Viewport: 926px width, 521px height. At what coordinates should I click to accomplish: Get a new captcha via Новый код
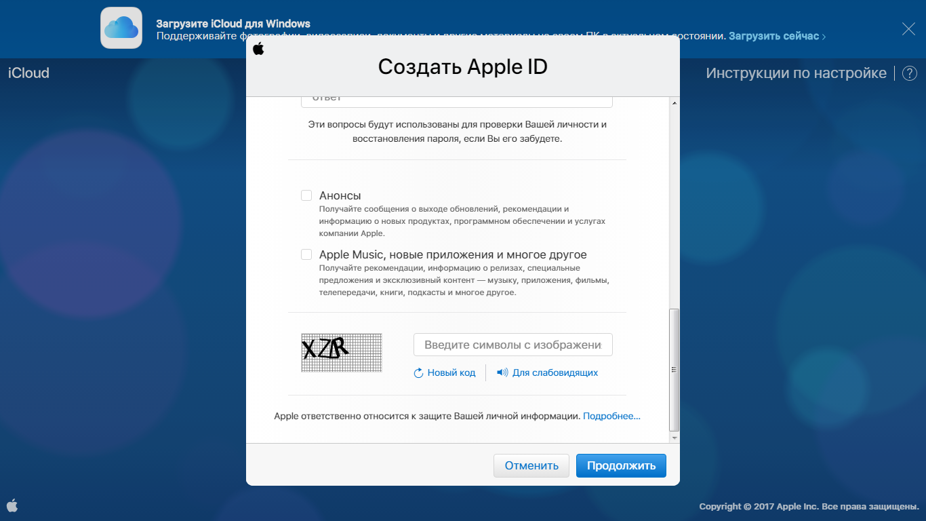[x=451, y=373]
